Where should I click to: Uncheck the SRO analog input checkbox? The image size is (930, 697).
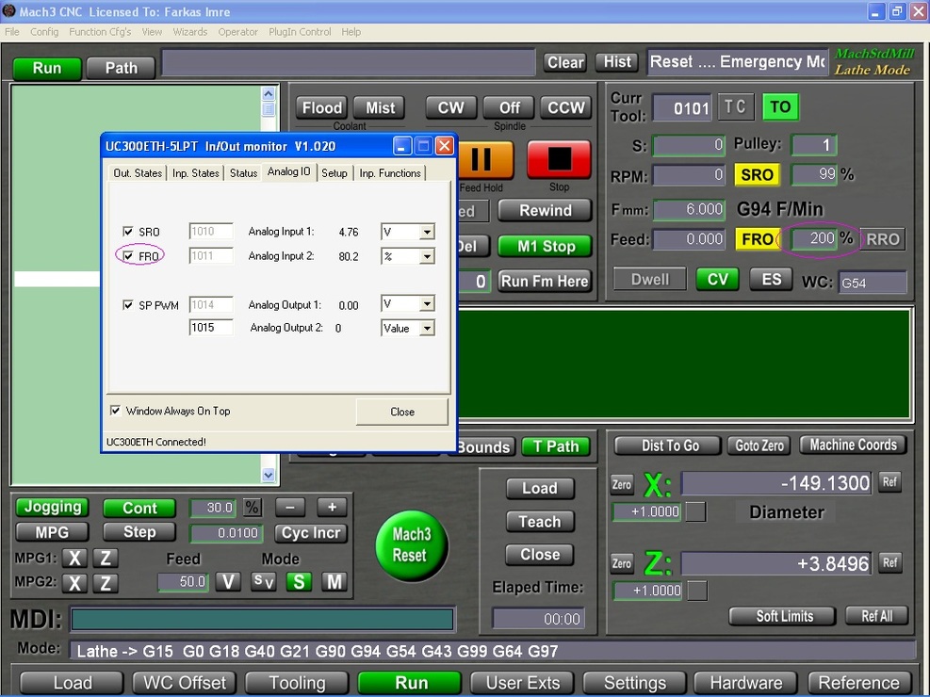(127, 231)
